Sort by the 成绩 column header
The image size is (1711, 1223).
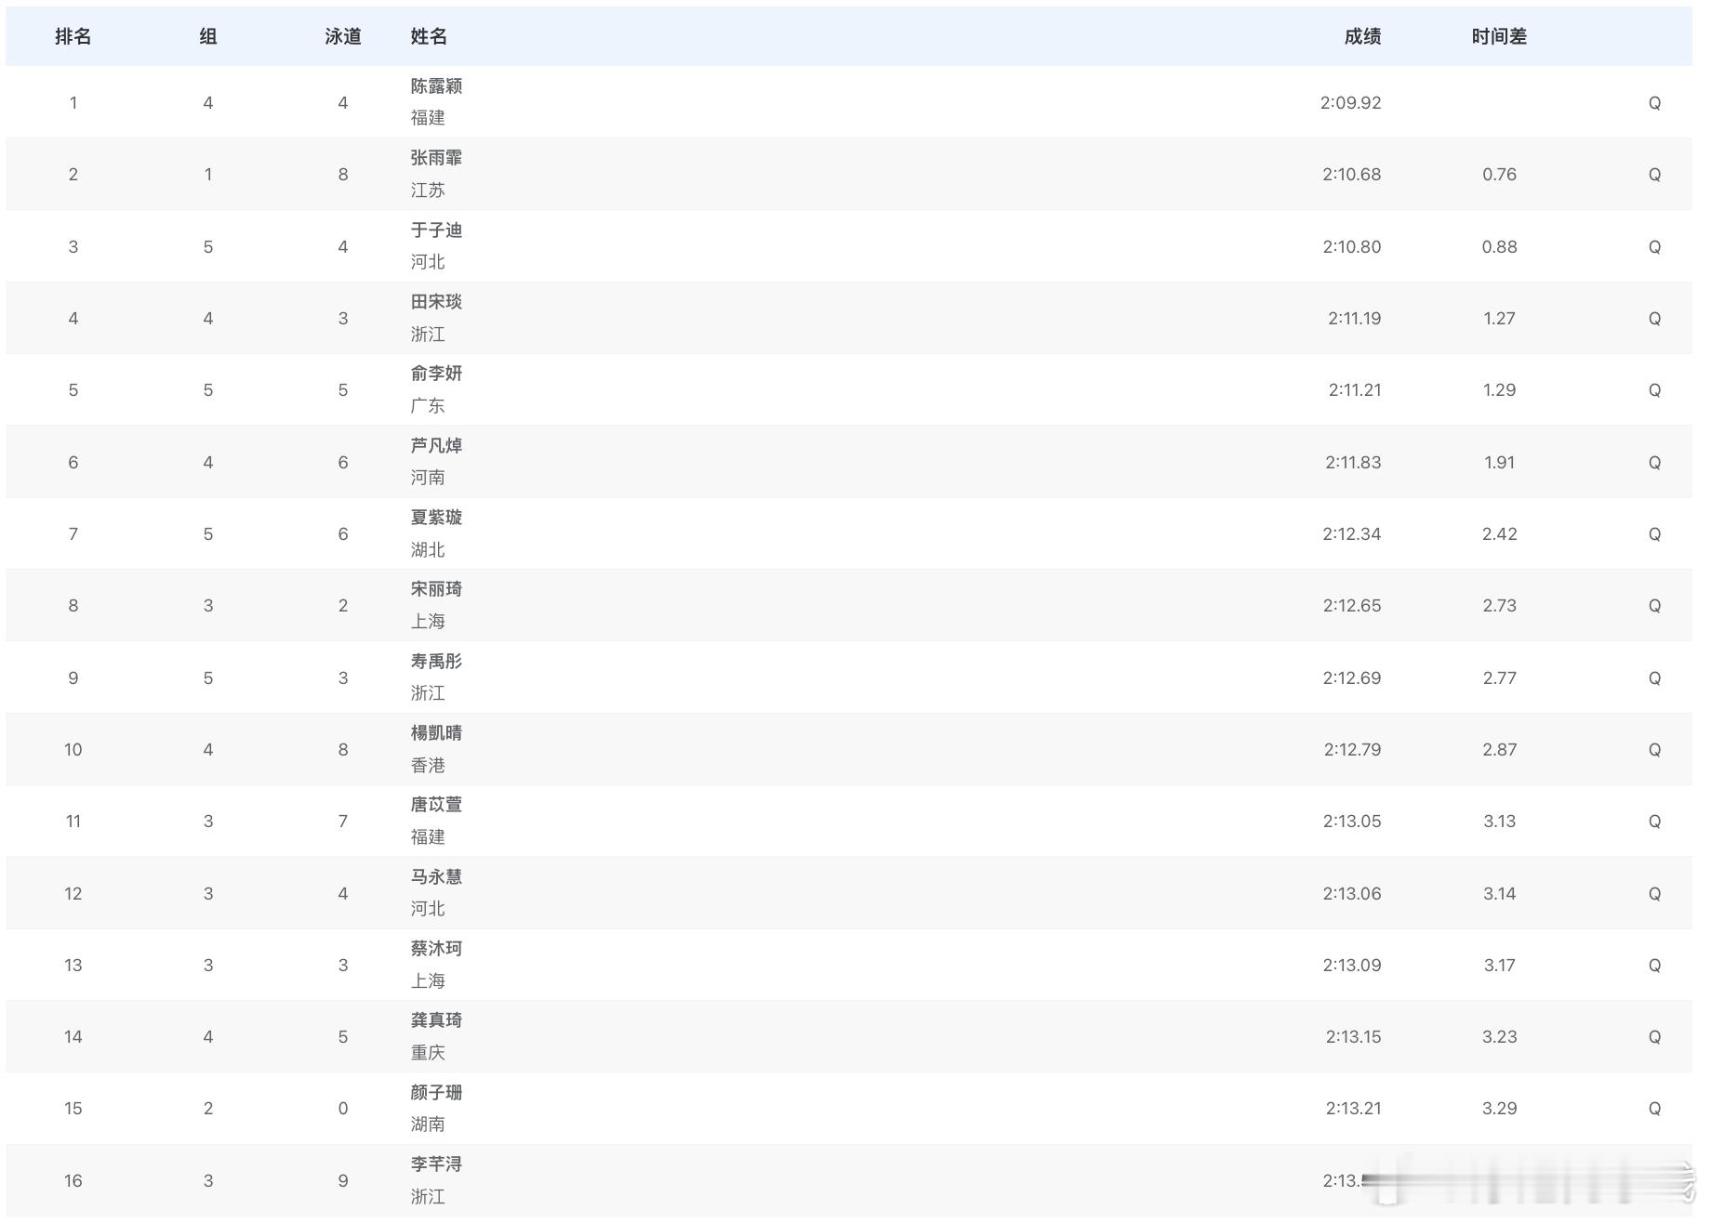point(1362,37)
